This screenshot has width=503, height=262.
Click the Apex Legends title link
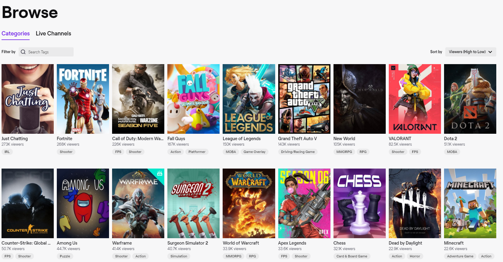[292, 243]
